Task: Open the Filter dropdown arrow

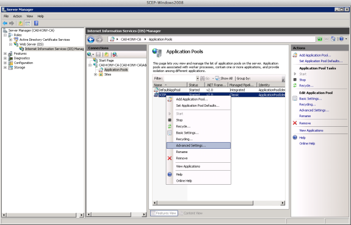Action: [x=197, y=79]
